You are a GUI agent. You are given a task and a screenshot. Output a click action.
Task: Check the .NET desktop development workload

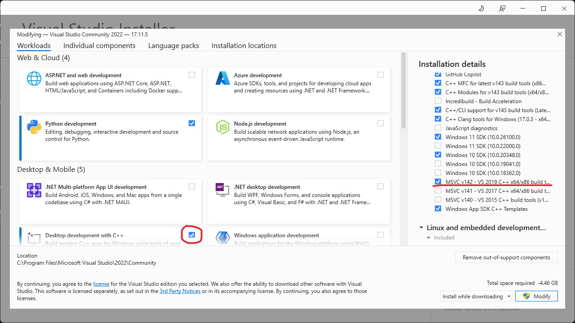380,187
